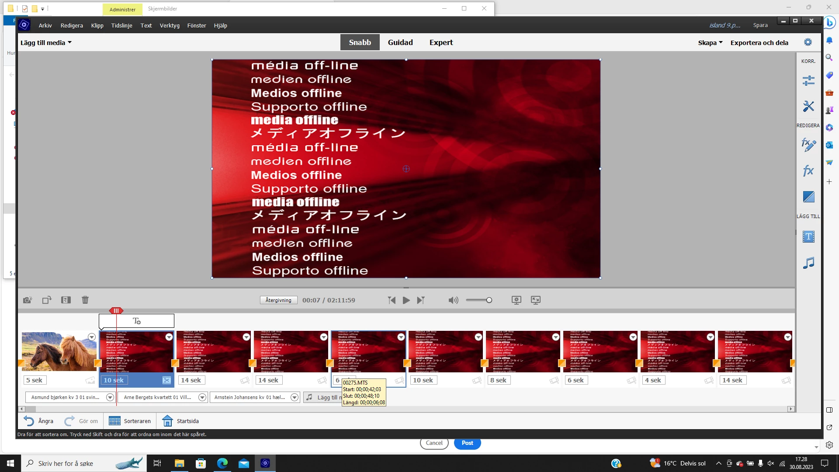The height and width of the screenshot is (472, 839).
Task: Open the Effects fx panel
Action: (x=808, y=170)
